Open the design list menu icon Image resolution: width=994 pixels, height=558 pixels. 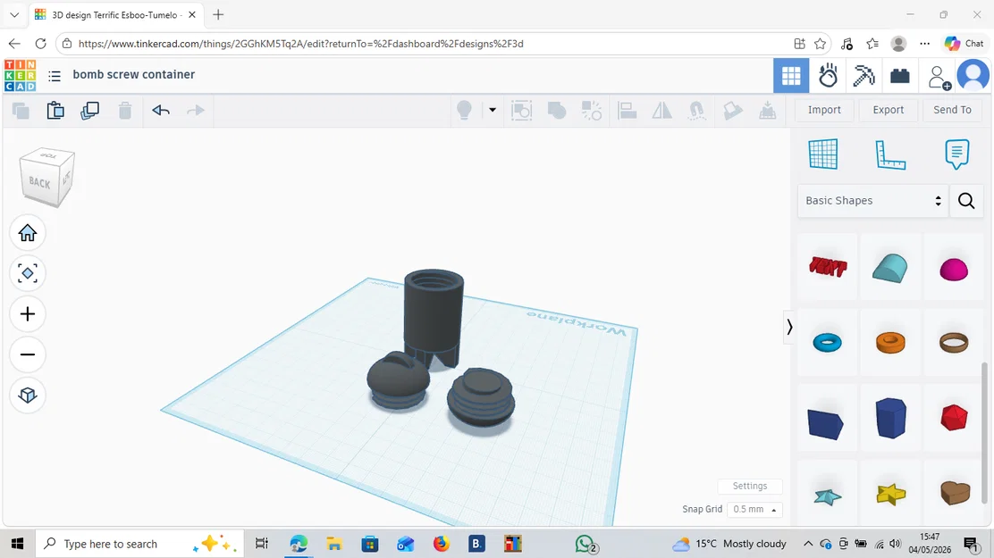[55, 76]
